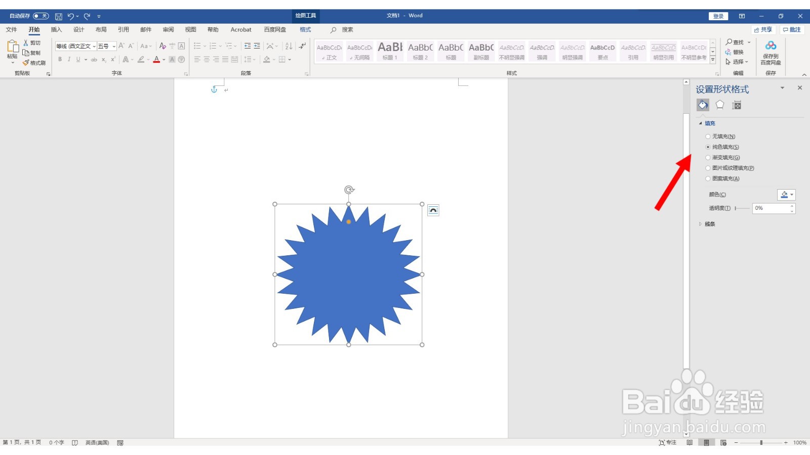The image size is (810, 455).
Task: Expand the styles gallery More arrow
Action: pos(713,60)
